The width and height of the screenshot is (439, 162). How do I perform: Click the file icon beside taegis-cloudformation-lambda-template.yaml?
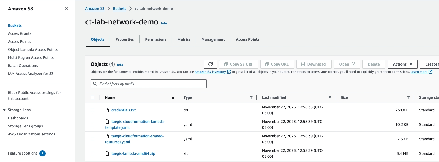tap(107, 122)
